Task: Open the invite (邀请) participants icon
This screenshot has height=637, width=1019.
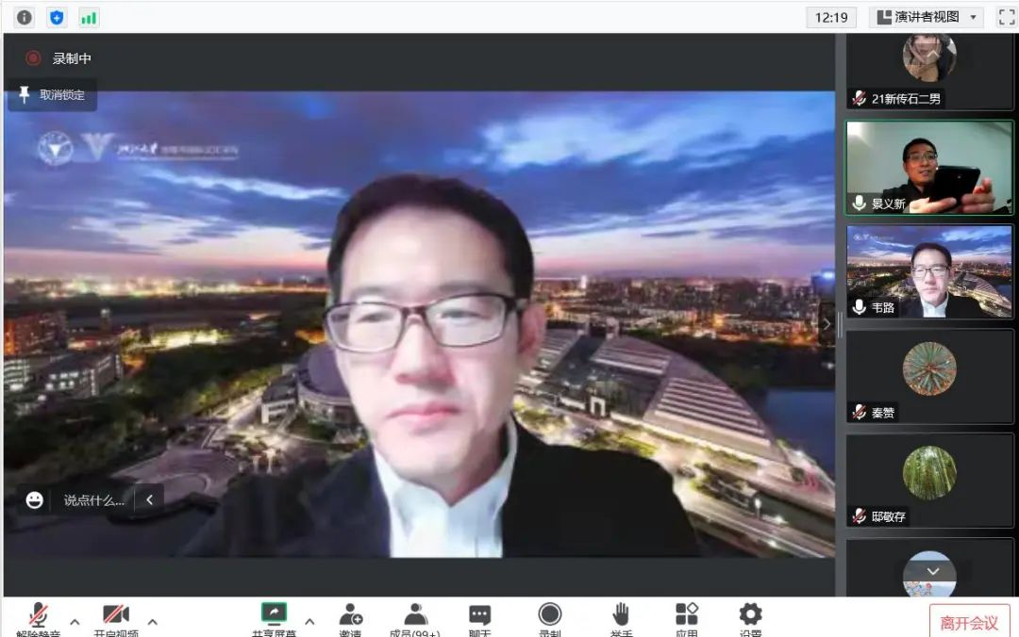Action: [x=351, y=615]
